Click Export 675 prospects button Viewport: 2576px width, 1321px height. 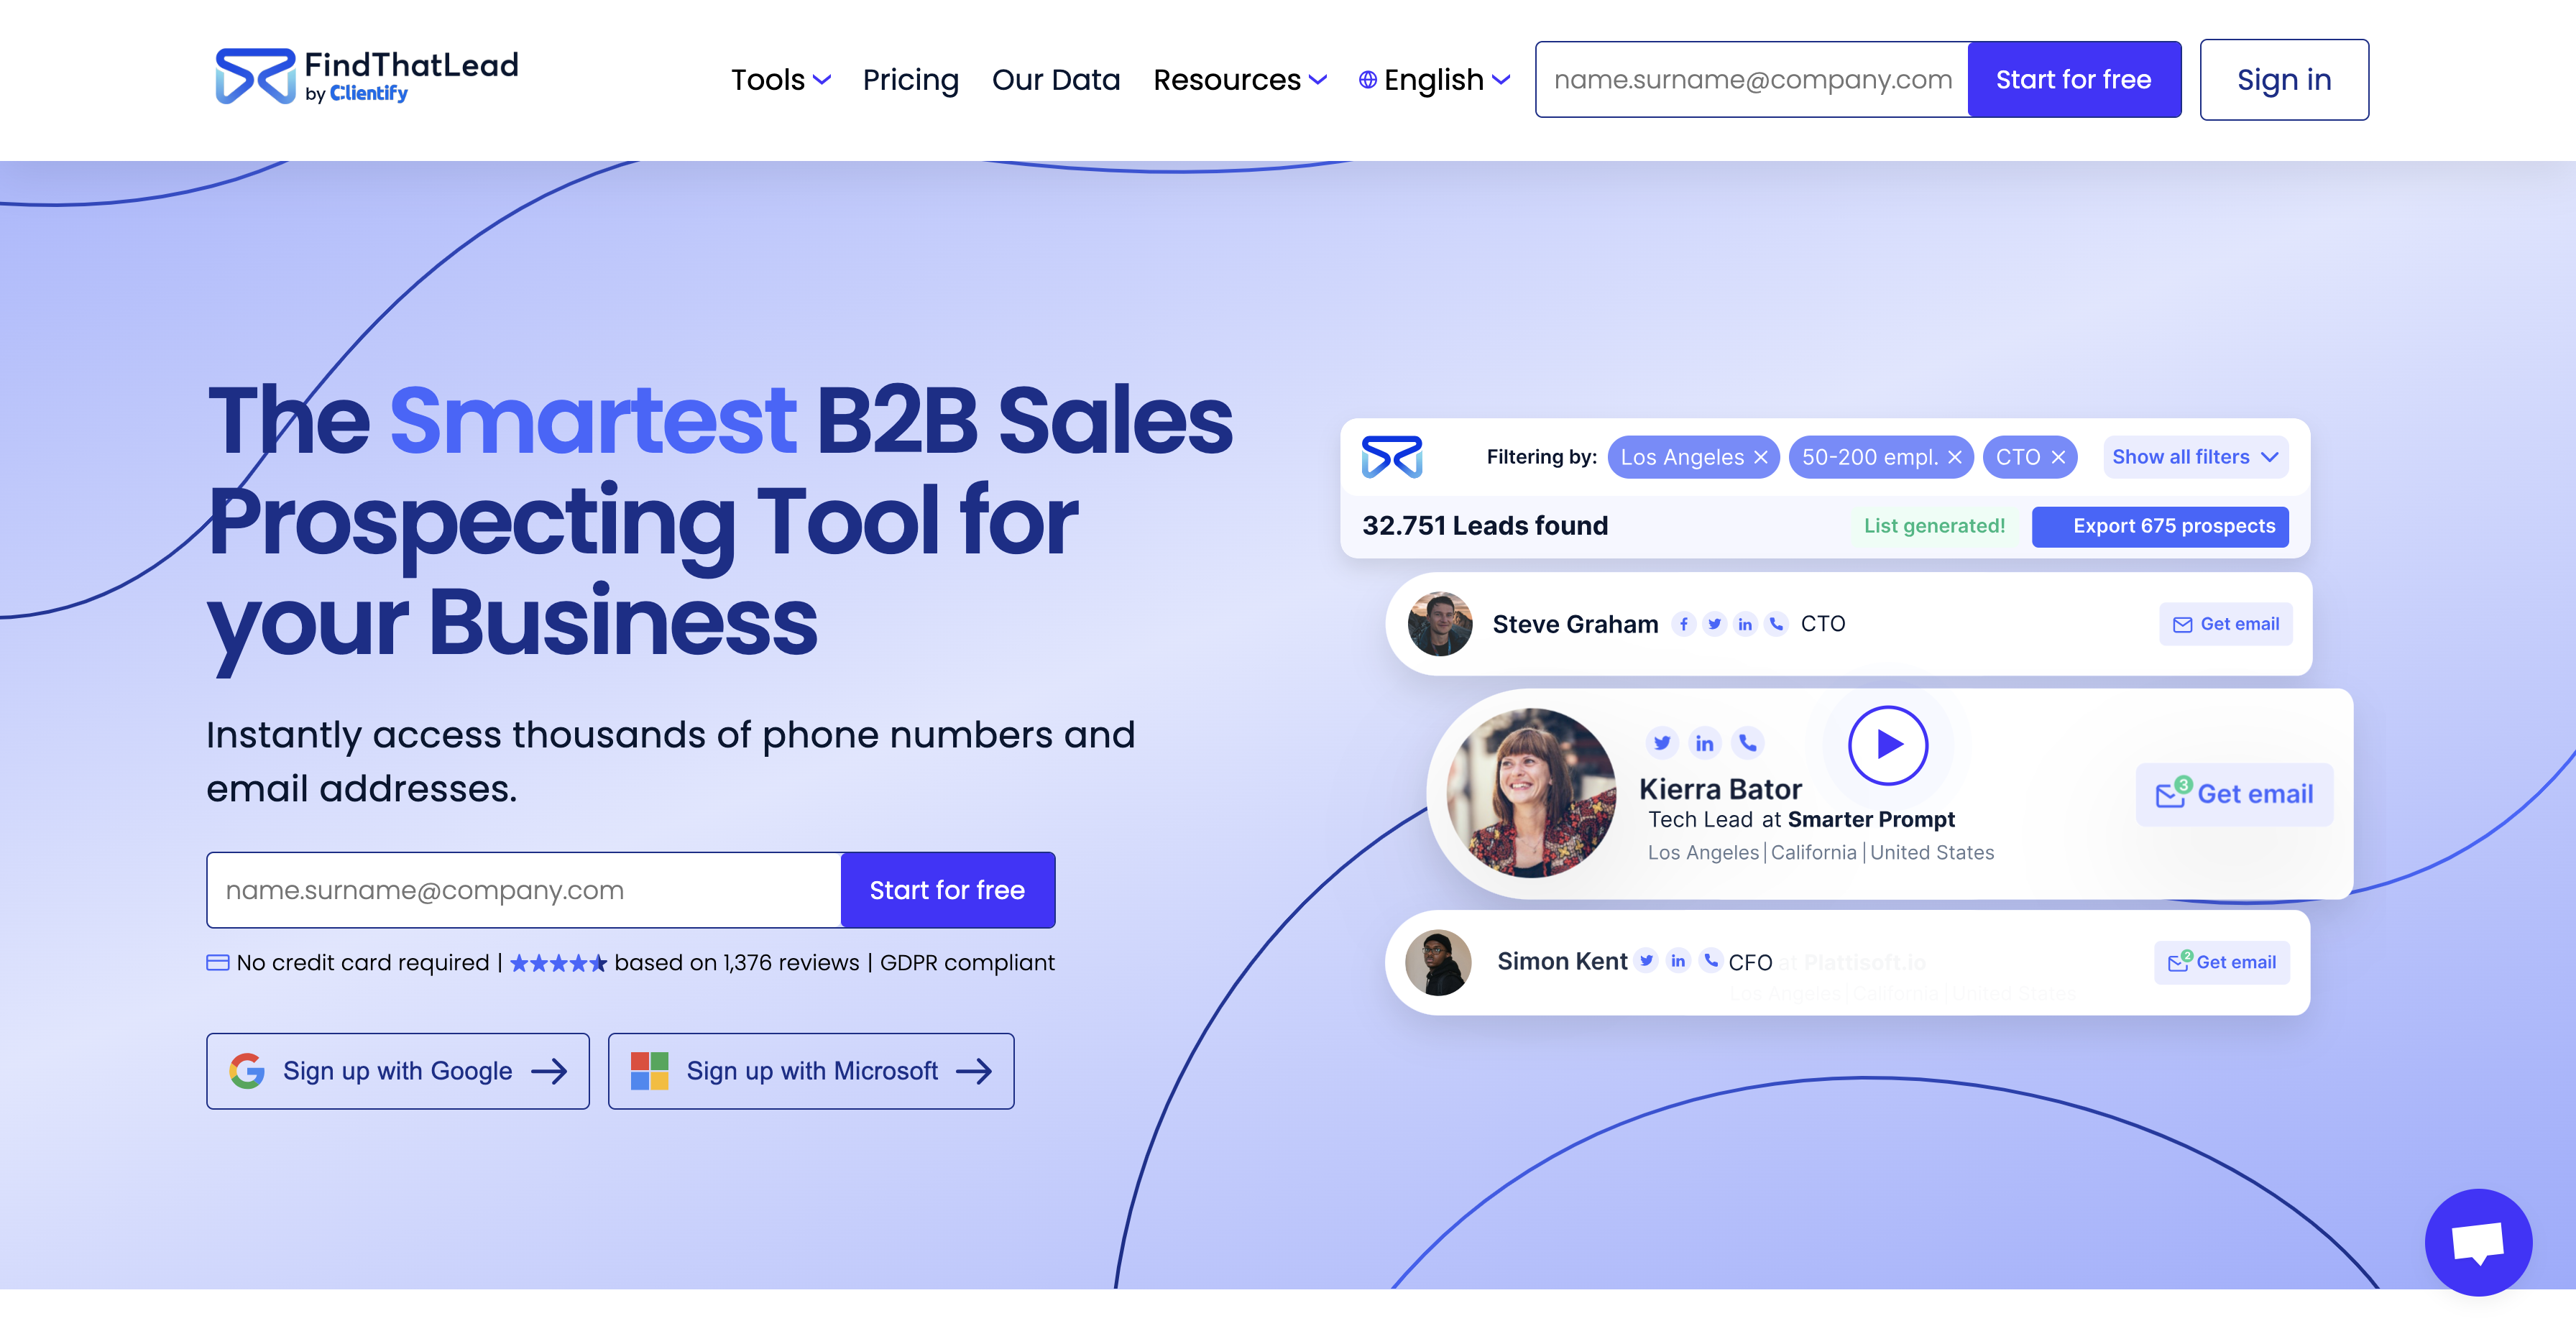tap(2160, 526)
